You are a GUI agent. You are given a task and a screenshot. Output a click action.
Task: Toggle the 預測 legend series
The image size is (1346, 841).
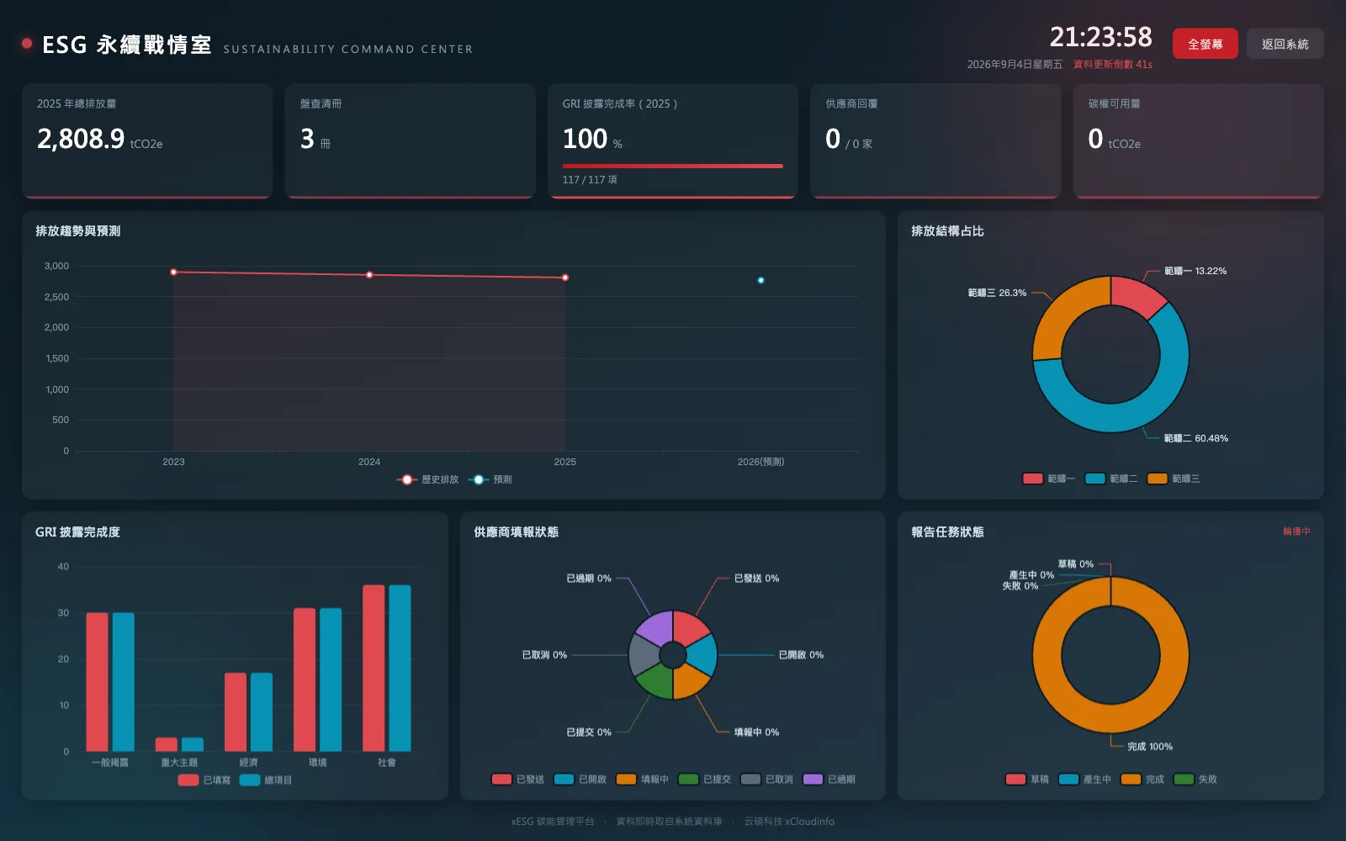(490, 479)
